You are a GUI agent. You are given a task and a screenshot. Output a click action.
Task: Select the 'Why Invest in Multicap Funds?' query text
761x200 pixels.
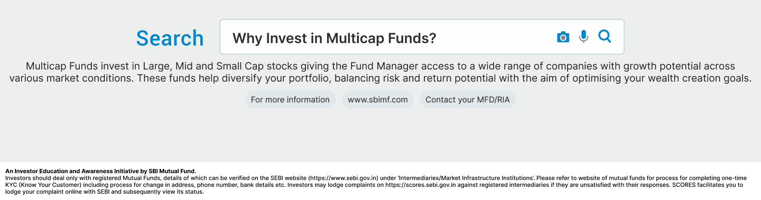tap(334, 38)
